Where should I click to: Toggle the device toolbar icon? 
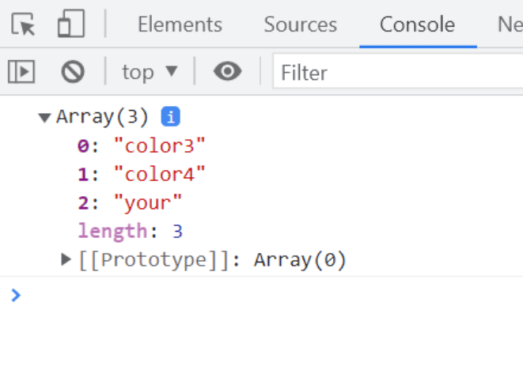pos(71,25)
